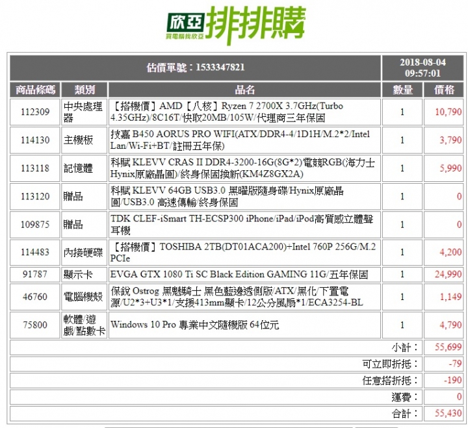Click the 中央處理器 category cell

[83, 112]
